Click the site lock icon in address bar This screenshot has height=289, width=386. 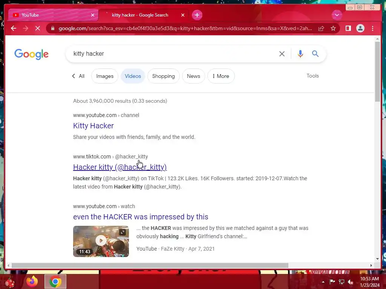click(x=53, y=28)
